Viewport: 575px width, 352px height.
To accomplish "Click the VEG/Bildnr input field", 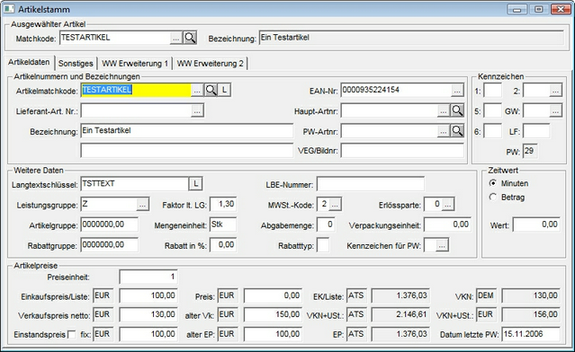I will pyautogui.click(x=402, y=150).
